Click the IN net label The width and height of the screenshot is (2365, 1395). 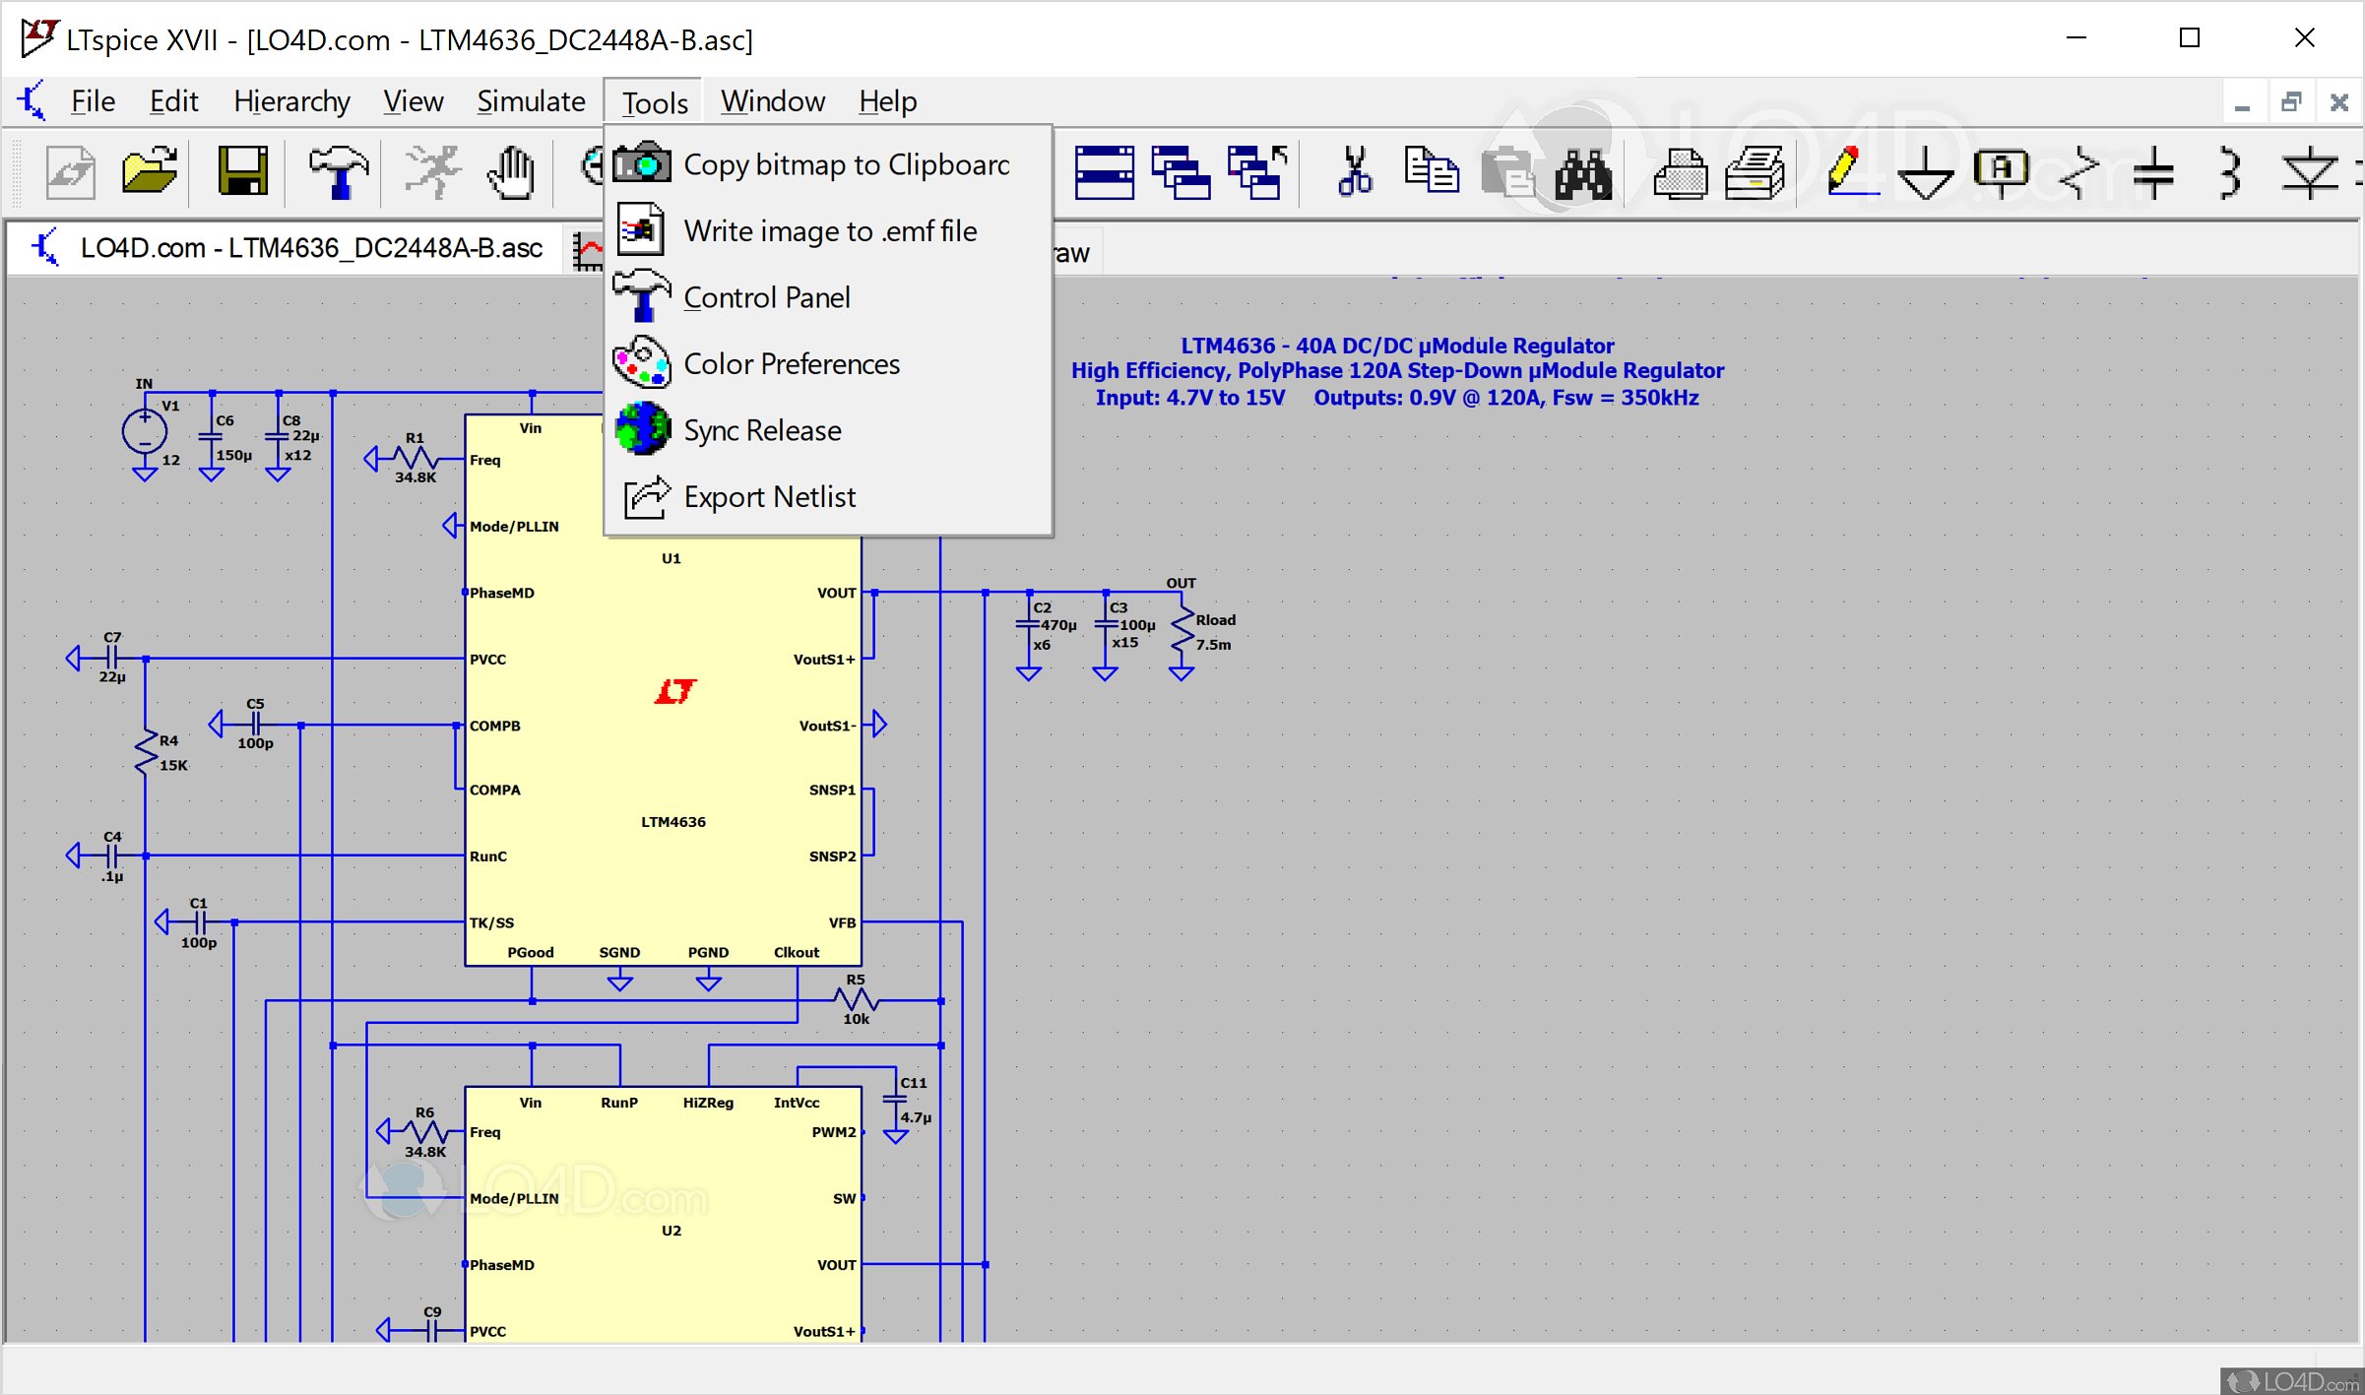(144, 384)
